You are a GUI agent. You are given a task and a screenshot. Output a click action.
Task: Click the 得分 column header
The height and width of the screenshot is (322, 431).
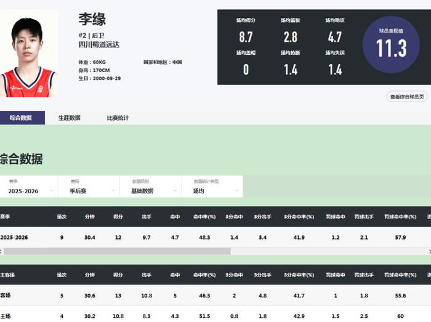[x=118, y=217]
